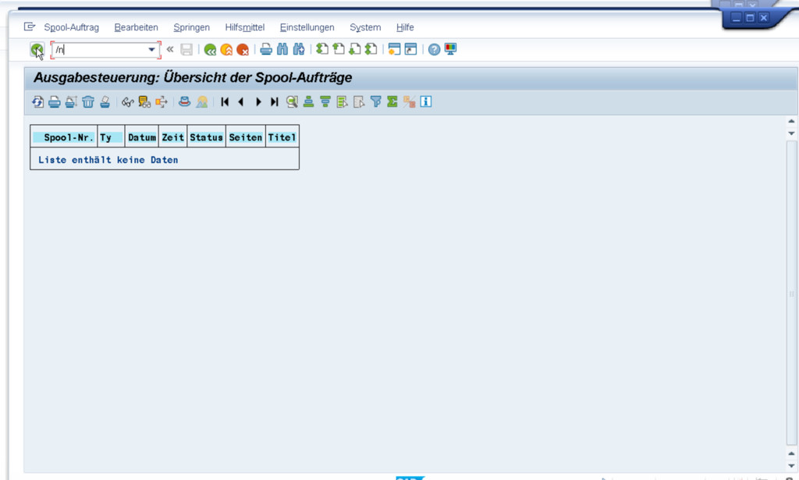Go to first page in standard toolbar
Image resolution: width=799 pixels, height=480 pixels.
pyautogui.click(x=322, y=49)
